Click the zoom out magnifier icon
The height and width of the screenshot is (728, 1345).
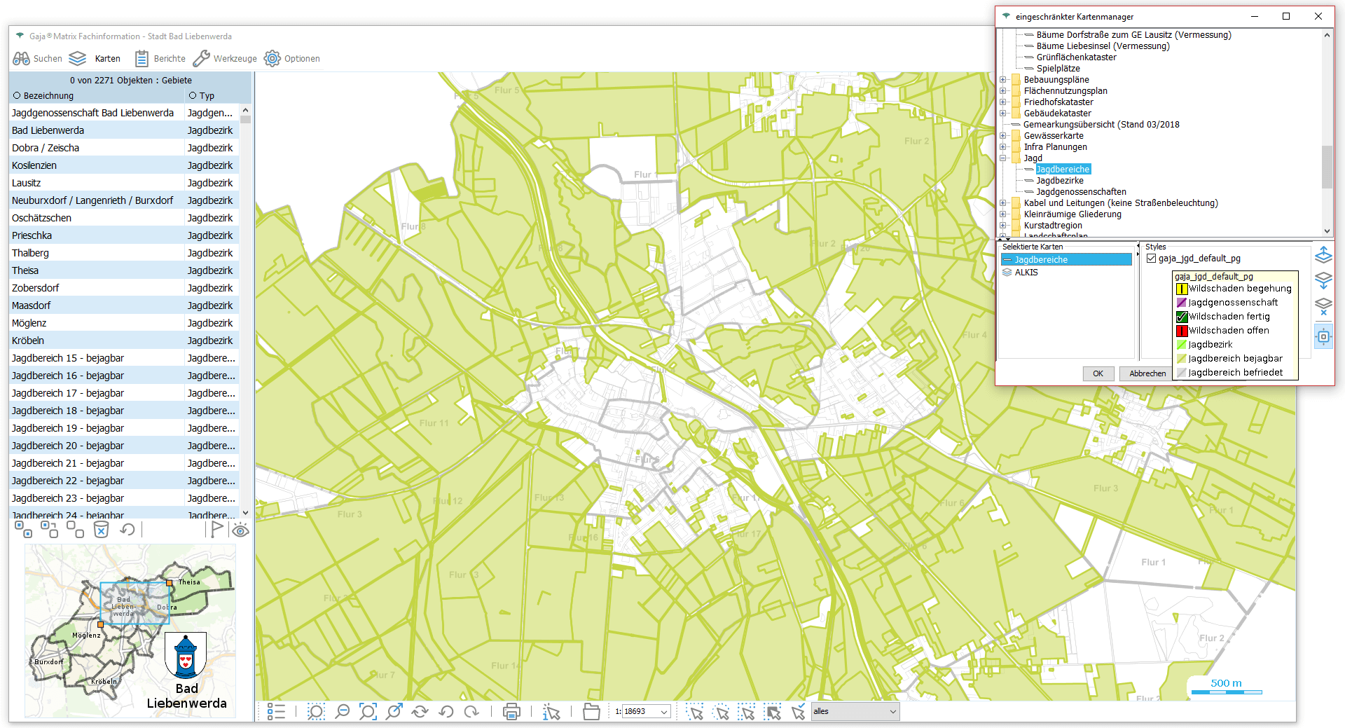[342, 712]
